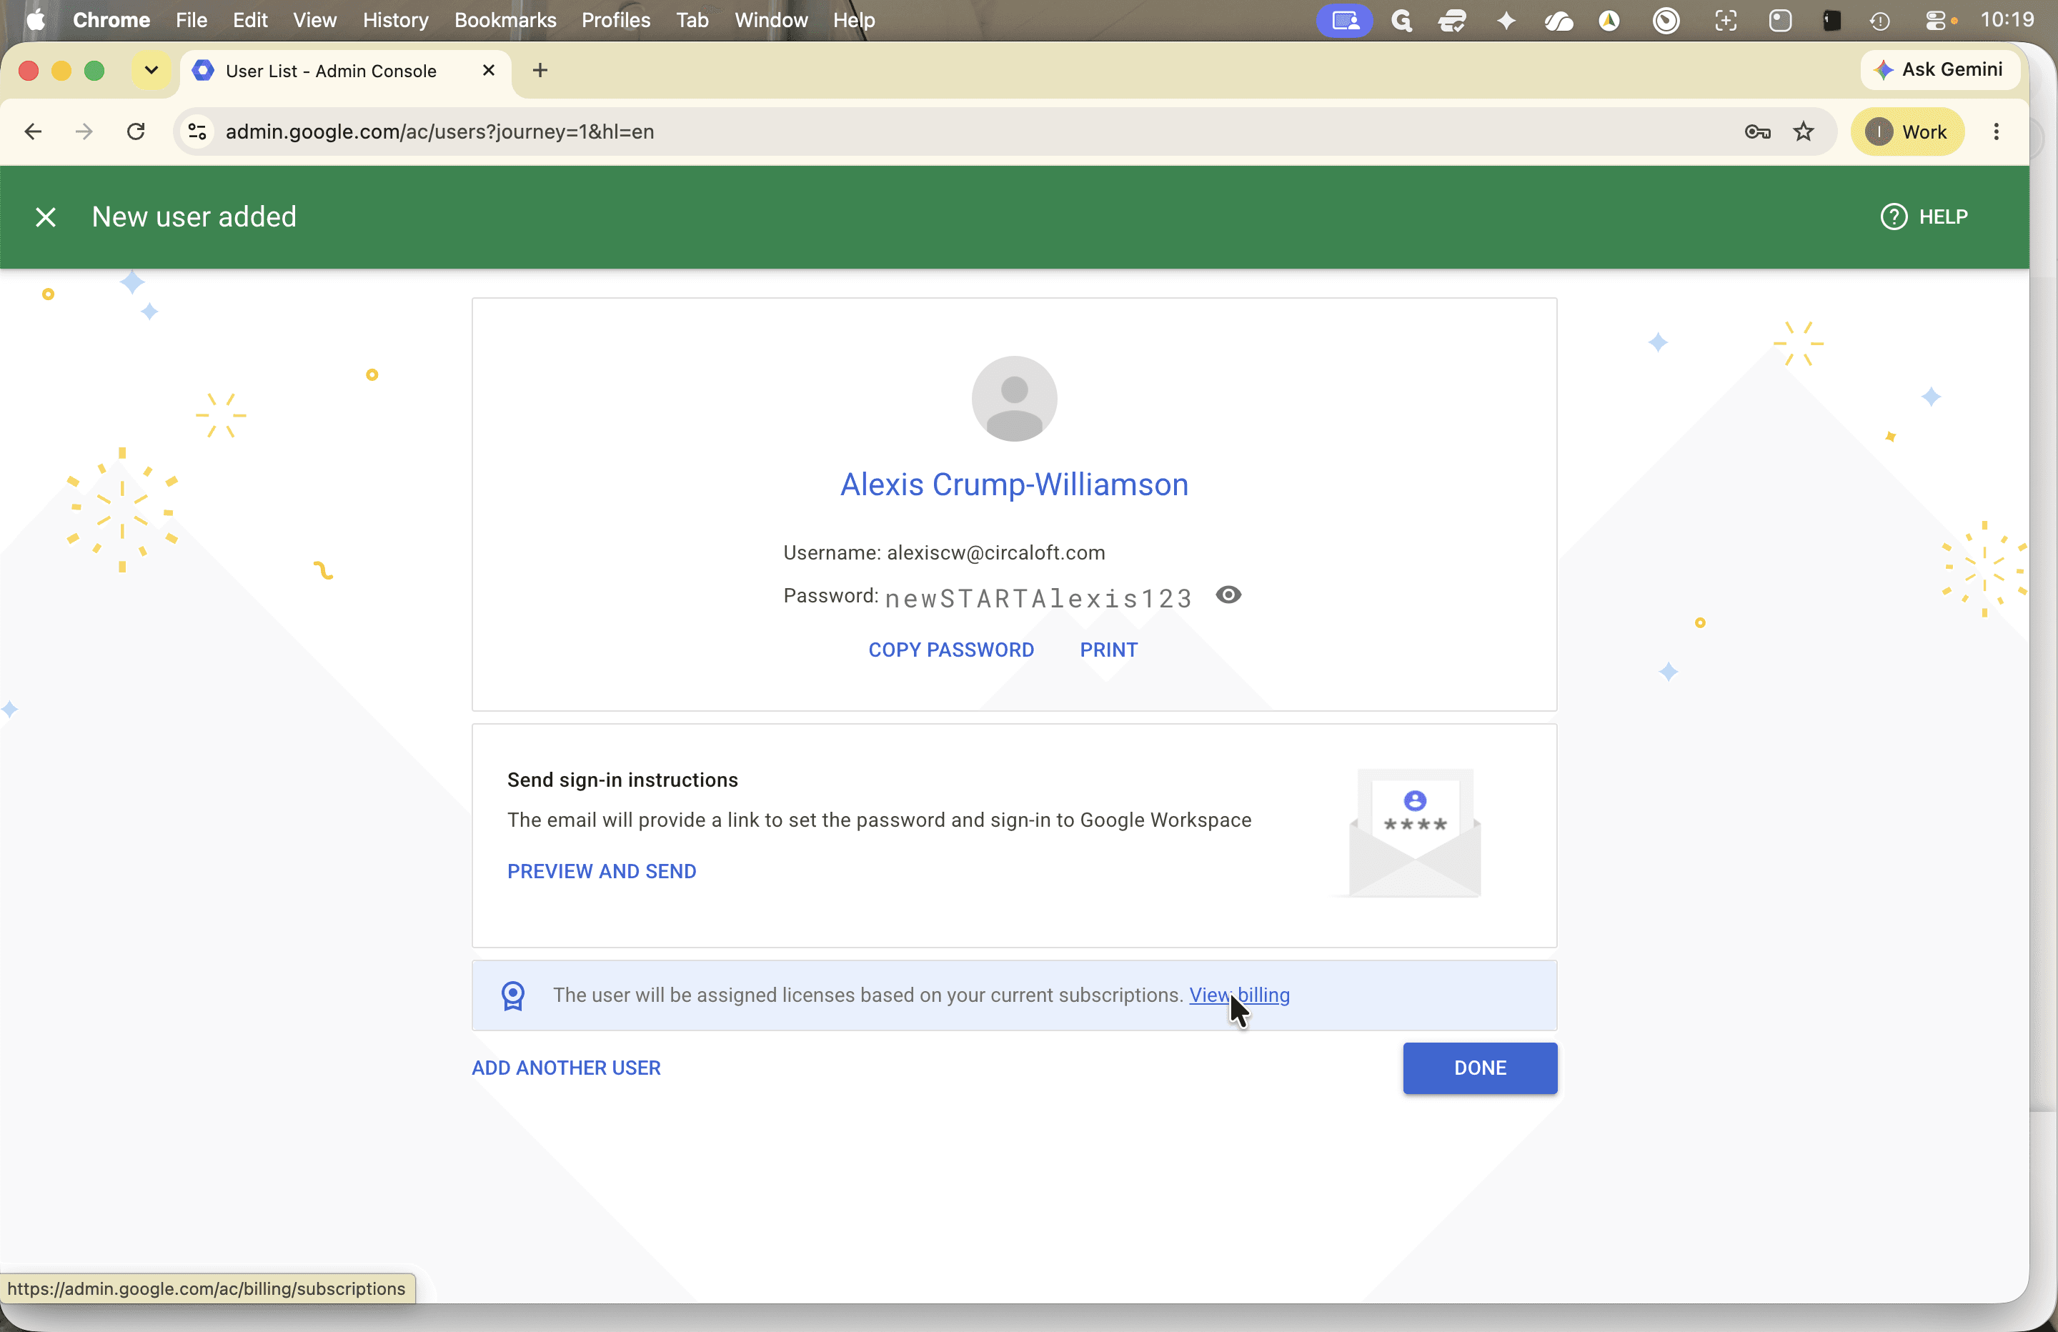Viewport: 2058px width, 1332px height.
Task: Open the password manager key icon
Action: pos(1757,131)
